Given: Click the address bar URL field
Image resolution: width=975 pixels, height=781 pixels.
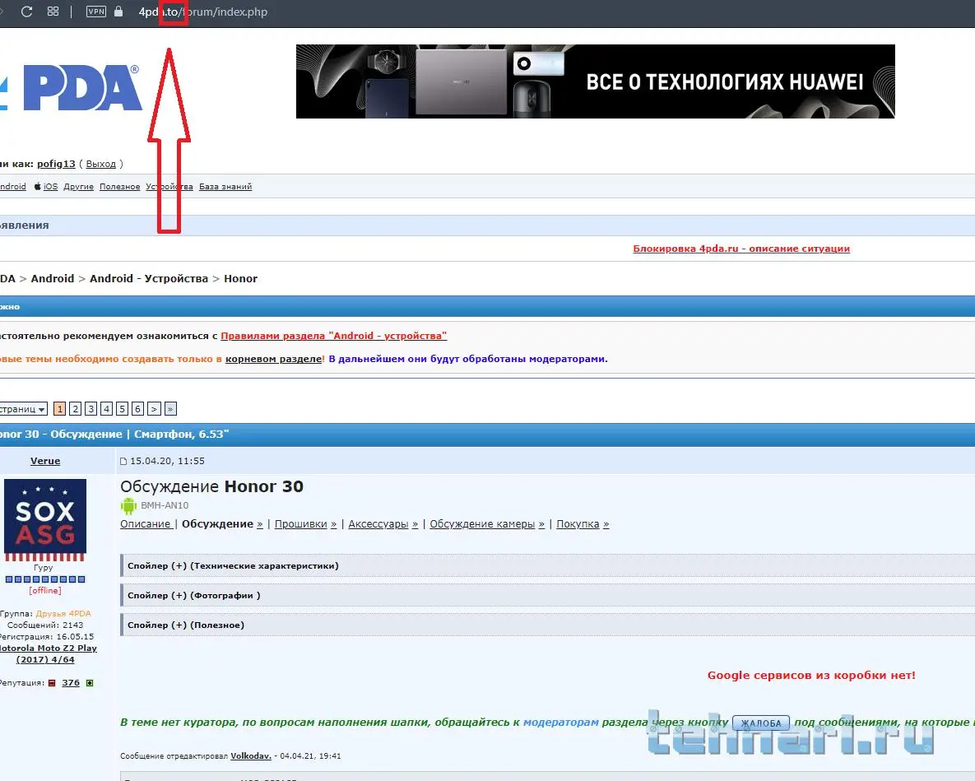Looking at the screenshot, I should pos(202,12).
